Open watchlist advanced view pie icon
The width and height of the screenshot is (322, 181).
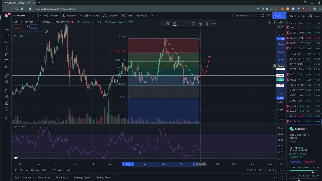[310, 16]
